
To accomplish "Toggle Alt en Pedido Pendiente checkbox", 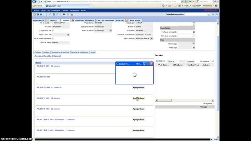I will 53,38.
